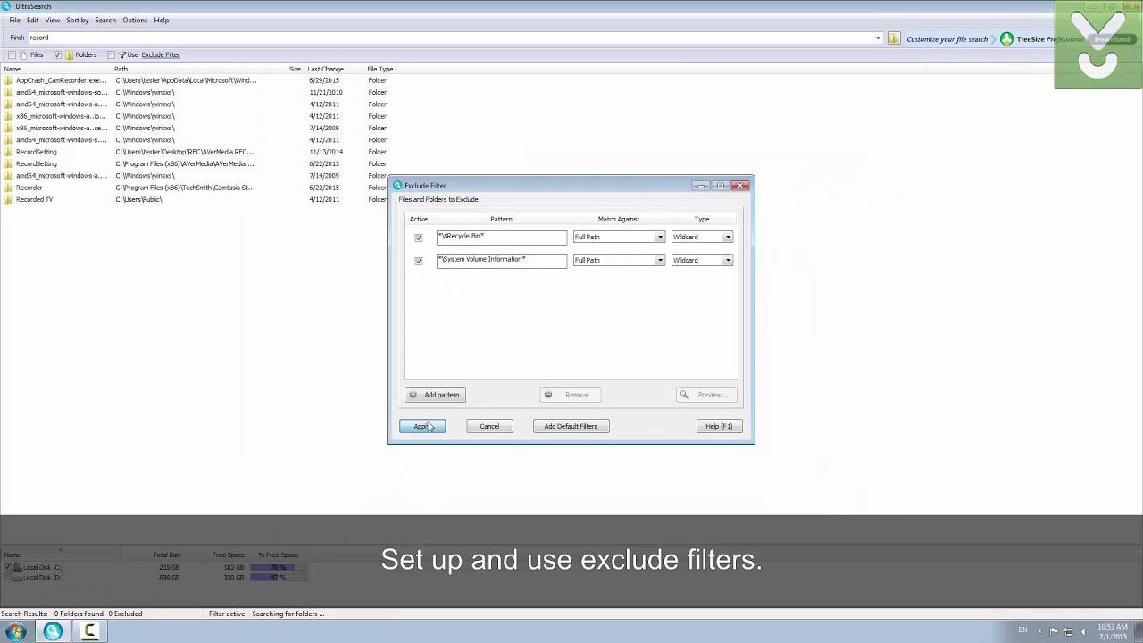Uncheck the Folders checkbox
Image resolution: width=1143 pixels, height=643 pixels.
tap(57, 55)
